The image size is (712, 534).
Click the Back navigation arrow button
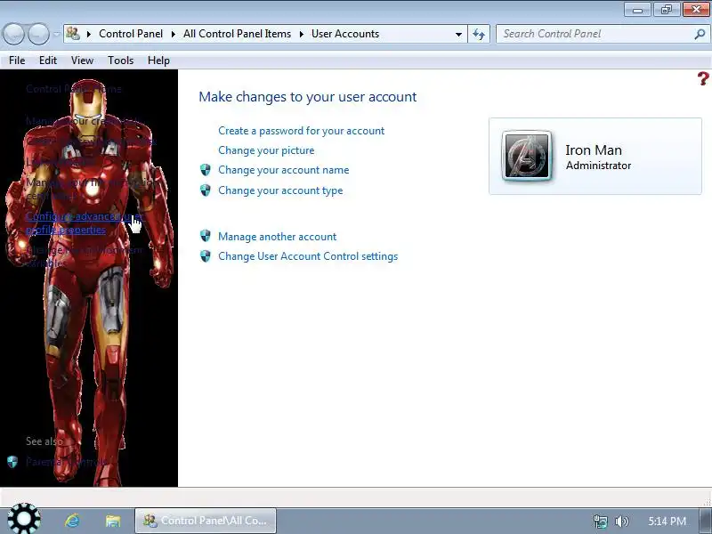[x=14, y=34]
